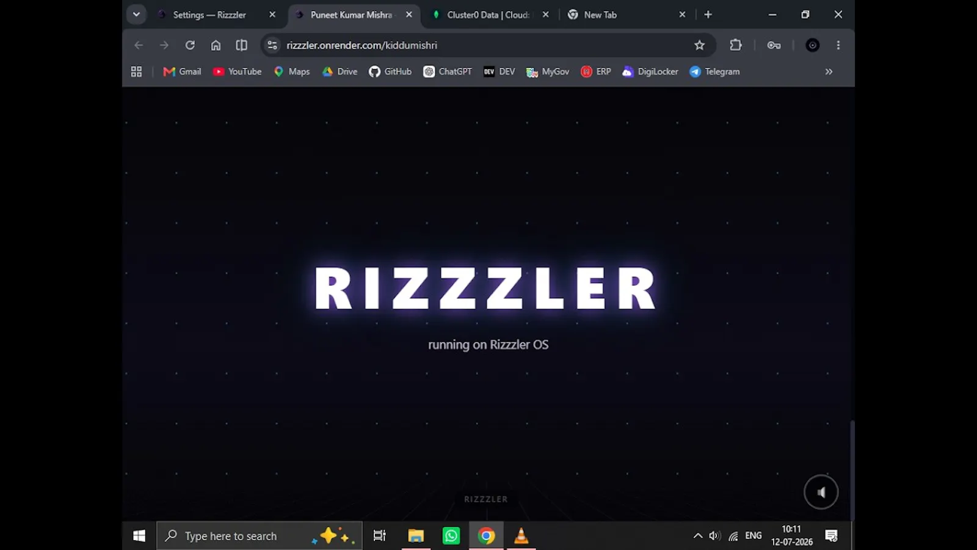The height and width of the screenshot is (550, 977).
Task: Close the Puneet Kumar Mishra tab
Action: (409, 15)
